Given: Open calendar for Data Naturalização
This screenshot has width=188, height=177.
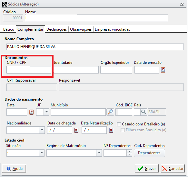Looking at the screenshot, I should click(x=111, y=130).
